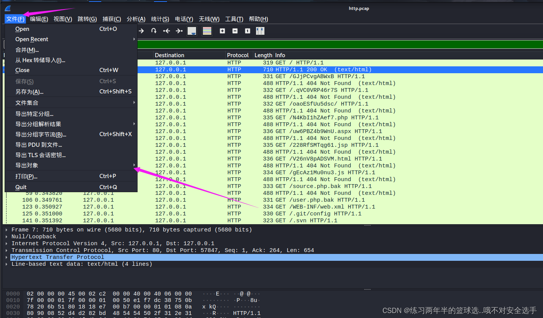Click the zoom in toolbar icon
This screenshot has width=543, height=318.
click(x=222, y=31)
